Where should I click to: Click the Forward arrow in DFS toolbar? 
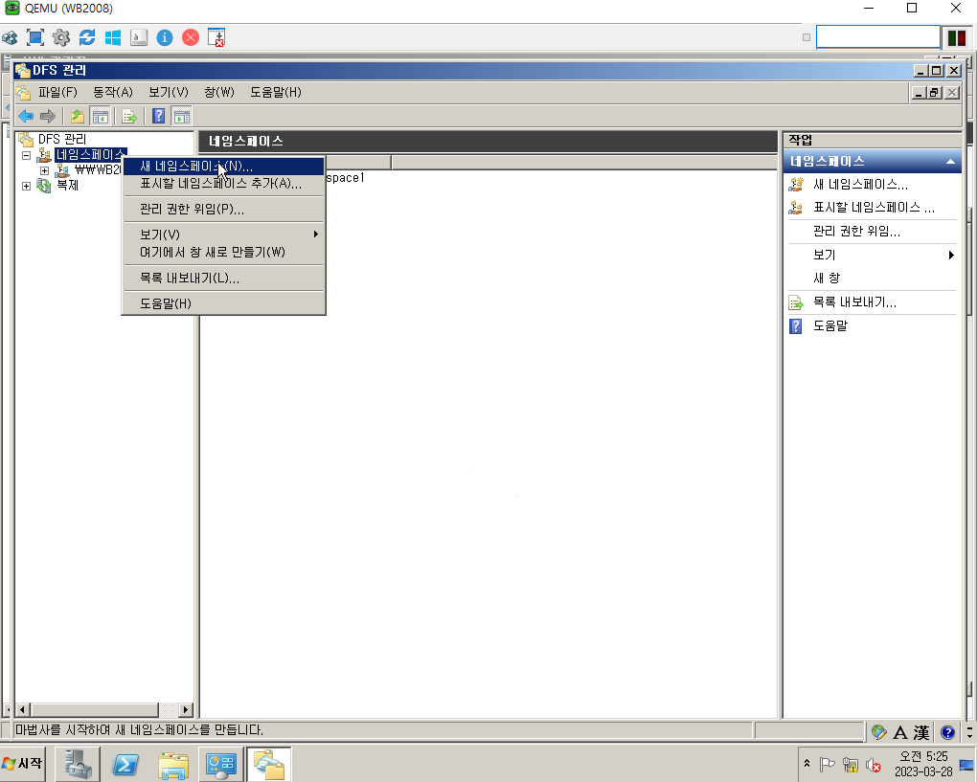point(48,116)
